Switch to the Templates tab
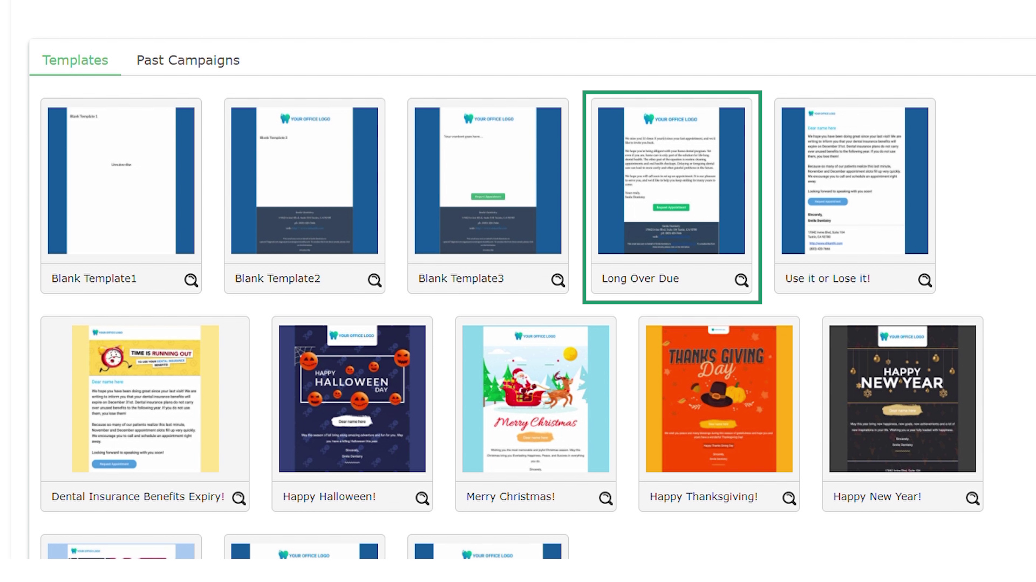This screenshot has height=582, width=1036. 76,60
